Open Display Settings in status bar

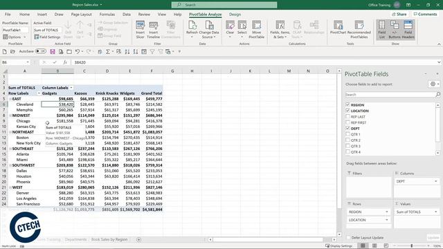point(338,246)
